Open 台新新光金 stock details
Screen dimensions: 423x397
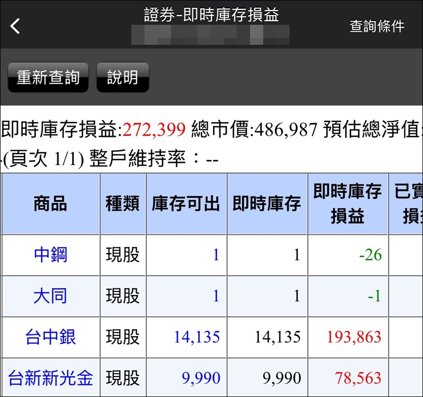click(x=49, y=377)
